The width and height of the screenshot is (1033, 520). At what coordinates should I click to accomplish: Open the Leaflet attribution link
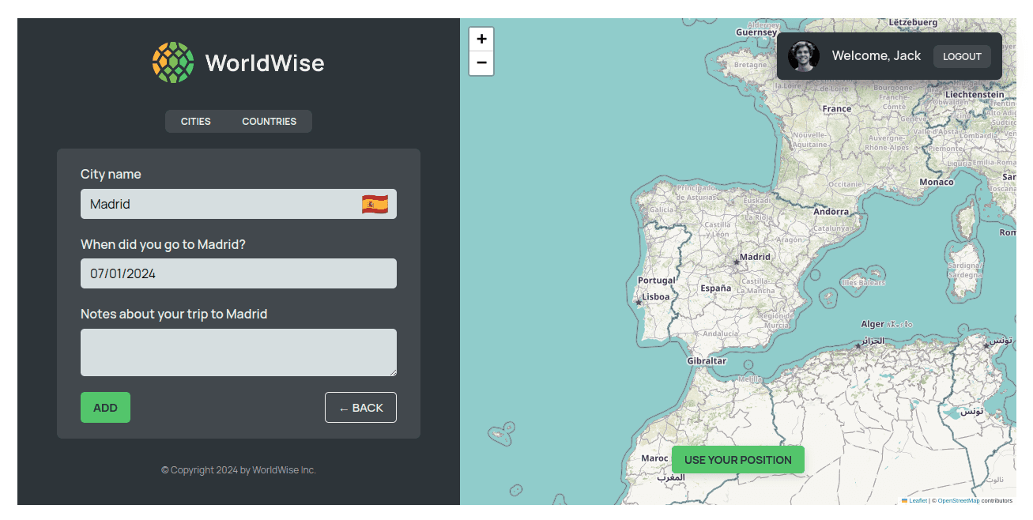click(918, 500)
